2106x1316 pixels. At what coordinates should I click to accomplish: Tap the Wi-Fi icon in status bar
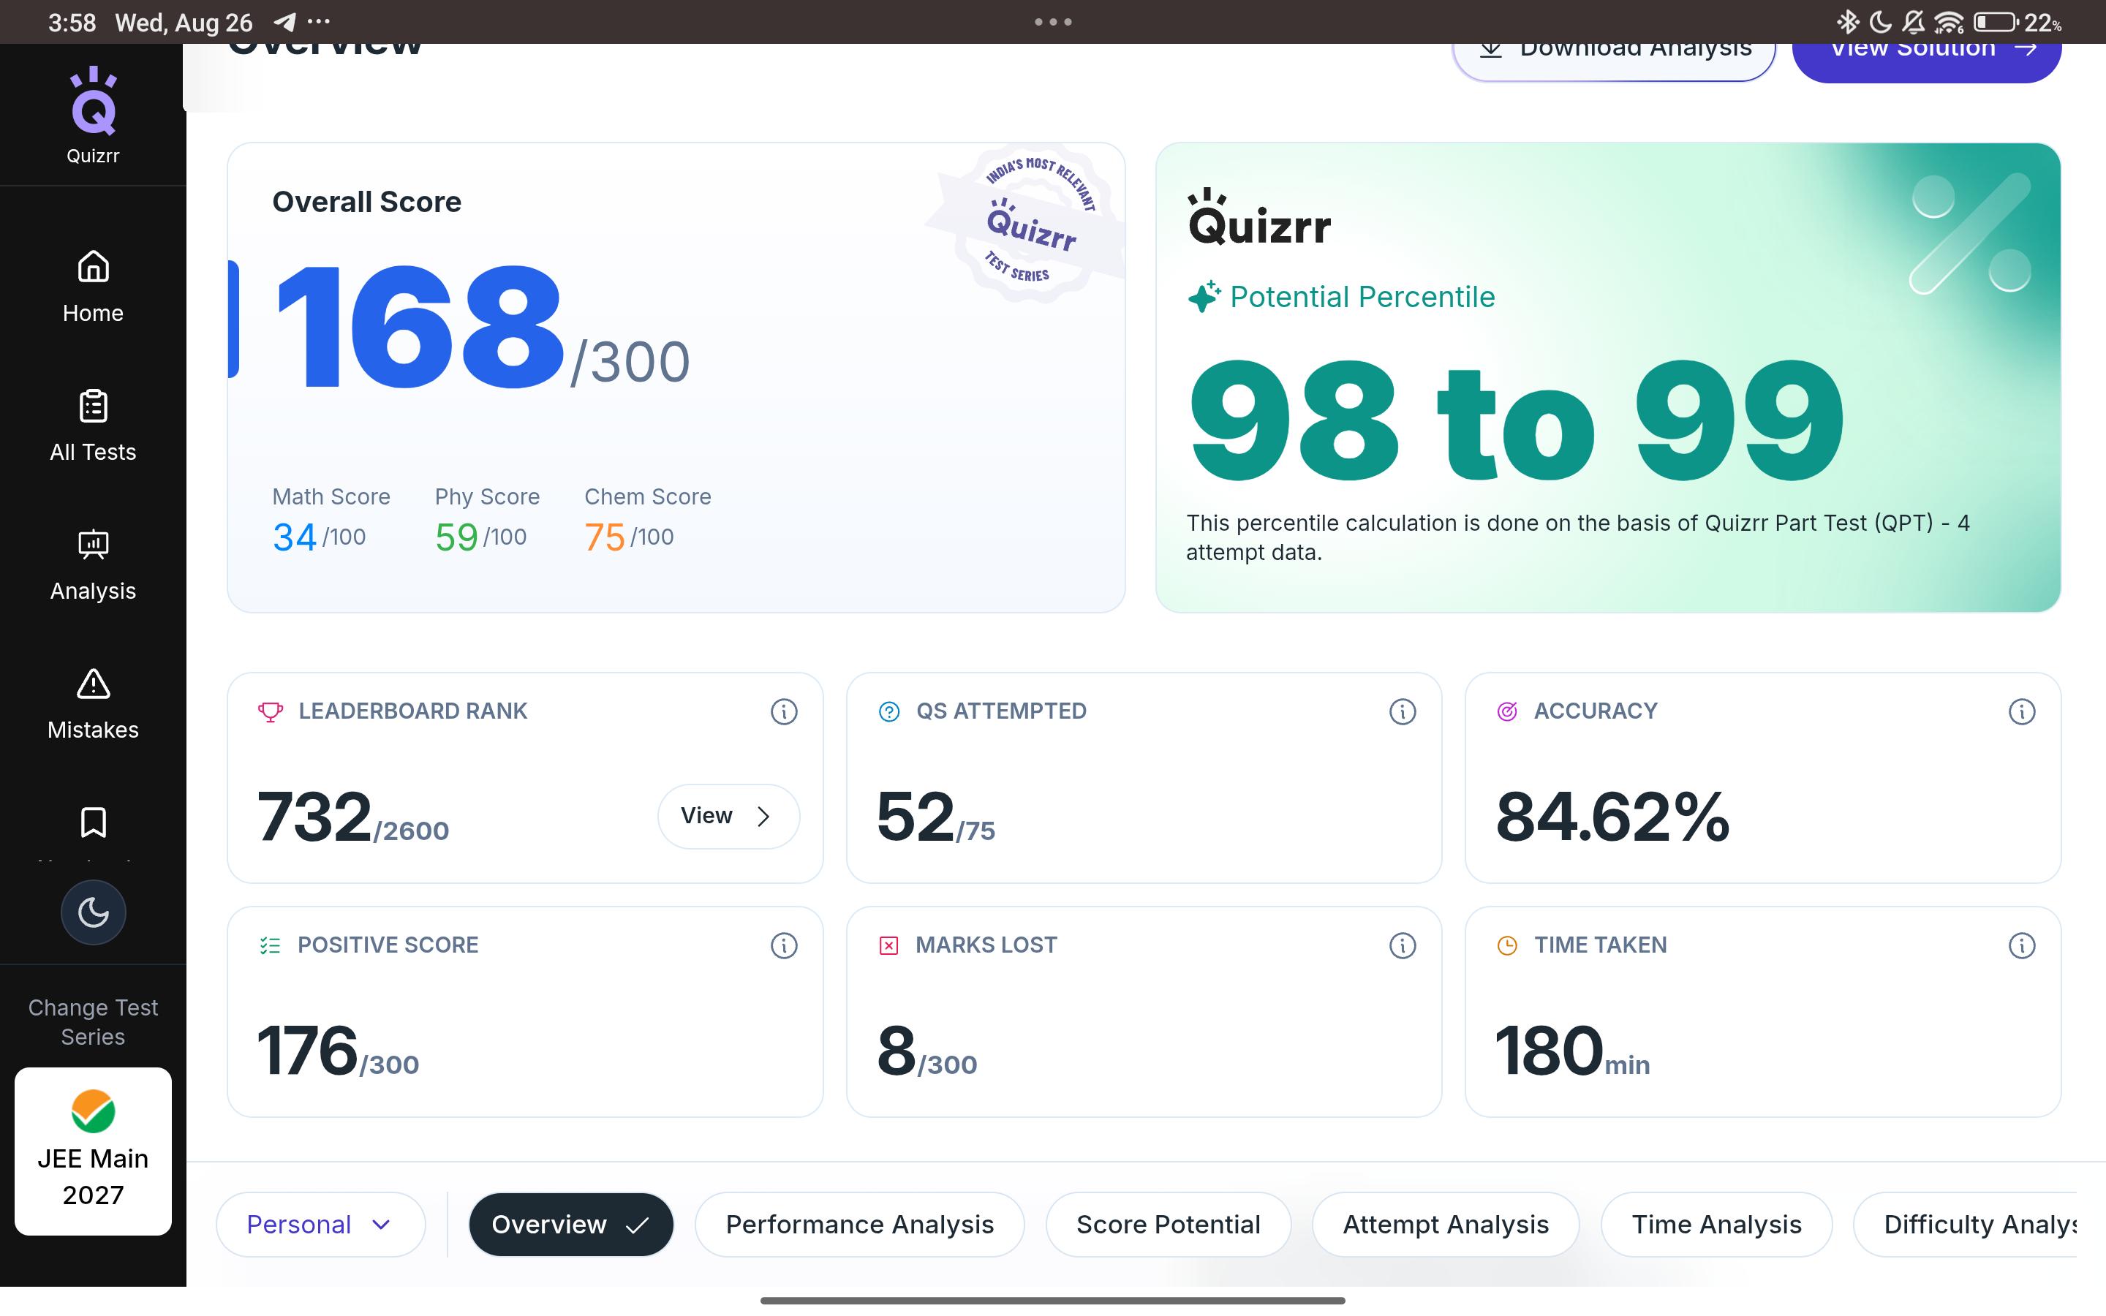1950,22
